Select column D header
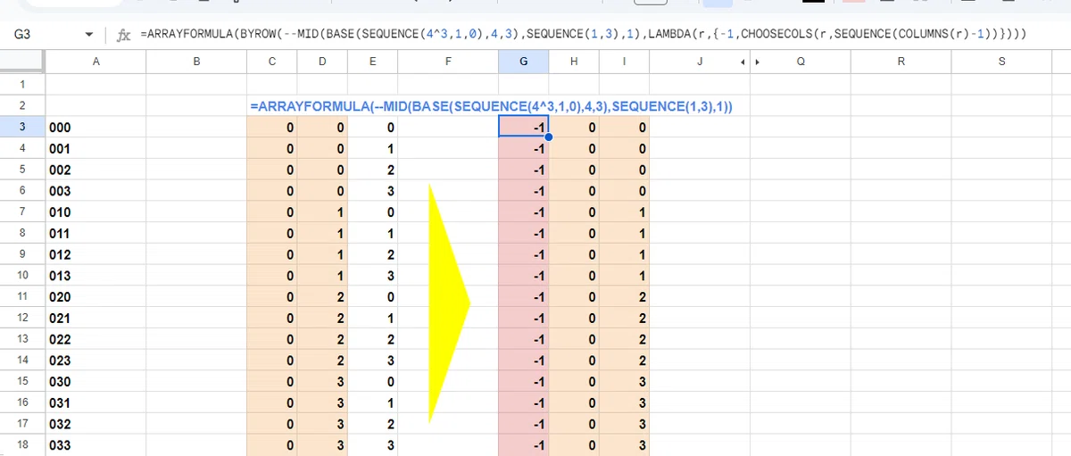1071x456 pixels. pos(322,62)
